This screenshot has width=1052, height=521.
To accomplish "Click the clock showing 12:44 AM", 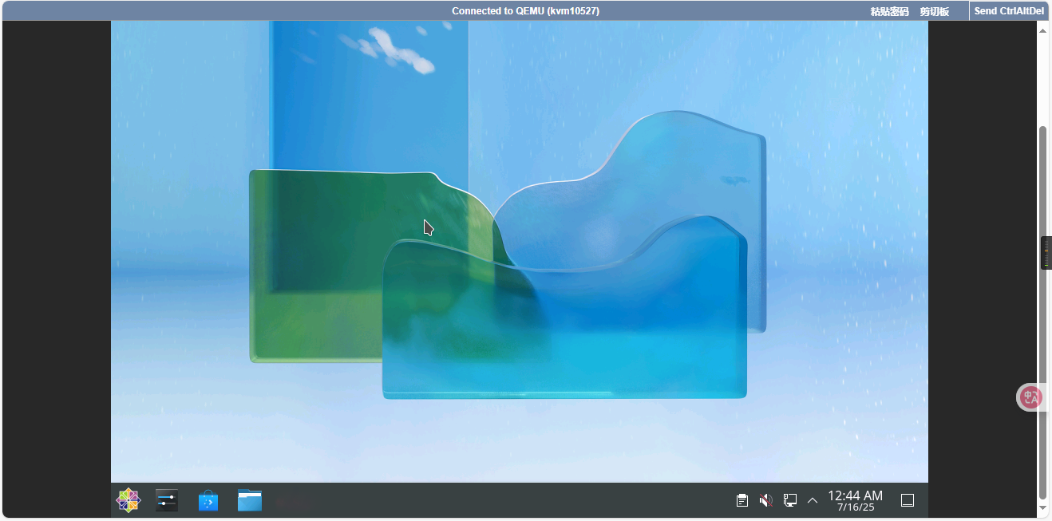I will pos(855,495).
